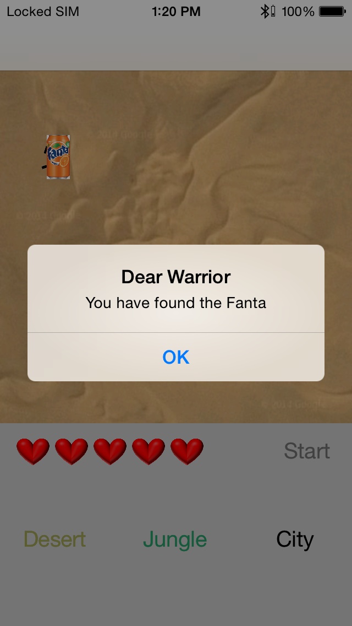The width and height of the screenshot is (352, 626).
Task: Tap the 1:20 PM clock
Action: [x=176, y=12]
